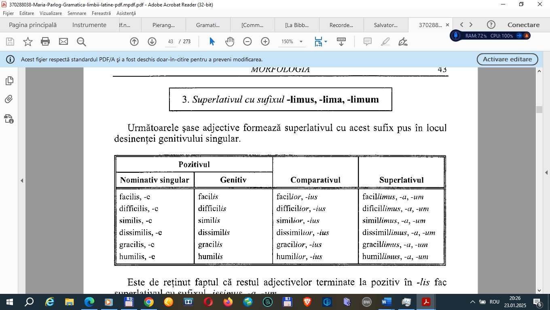550x310 pixels.
Task: Go to the next page arrow
Action: tap(152, 42)
